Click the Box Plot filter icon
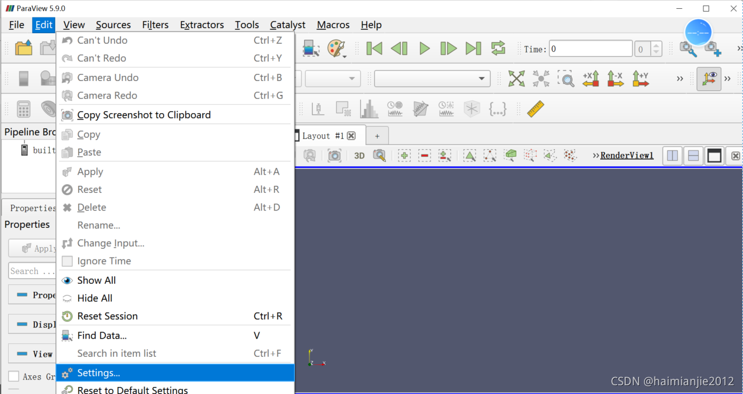743x394 pixels. click(318, 109)
